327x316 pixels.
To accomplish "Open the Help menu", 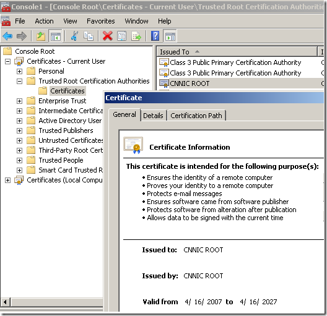I will (x=164, y=21).
